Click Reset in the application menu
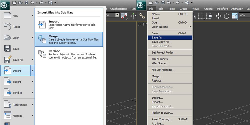 point(17,27)
